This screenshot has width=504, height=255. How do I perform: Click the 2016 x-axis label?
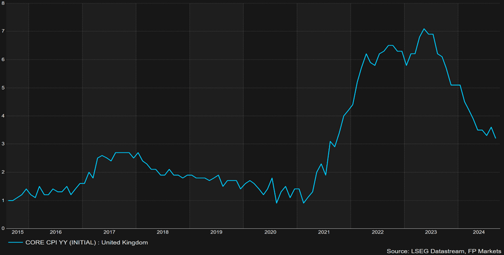coord(56,232)
